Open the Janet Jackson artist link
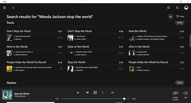This screenshot has height=103, width=191. click(x=81, y=55)
